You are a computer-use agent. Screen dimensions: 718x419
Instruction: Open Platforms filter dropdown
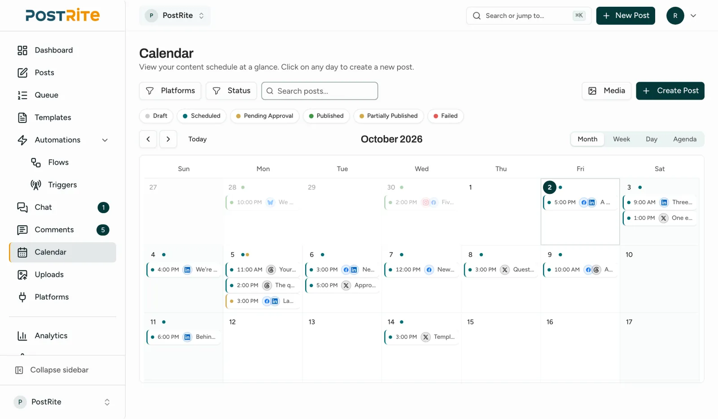171,91
